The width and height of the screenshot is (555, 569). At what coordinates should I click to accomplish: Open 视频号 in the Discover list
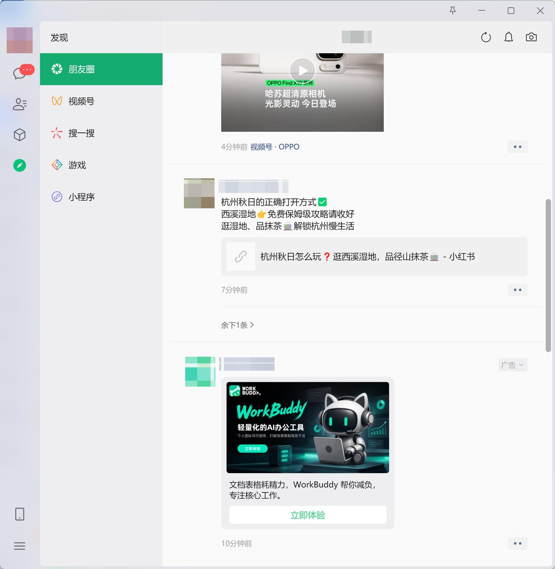pyautogui.click(x=101, y=101)
